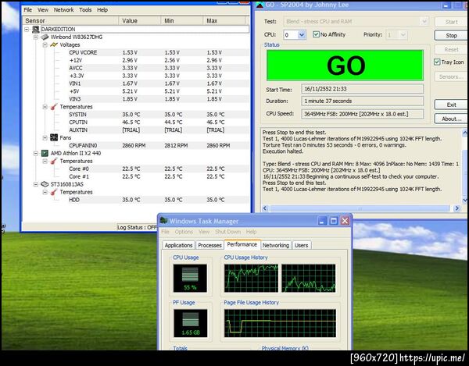This screenshot has height=366, width=469.
Task: Click the AMD Athlon II X2 440 CPU icon
Action: click(45, 153)
